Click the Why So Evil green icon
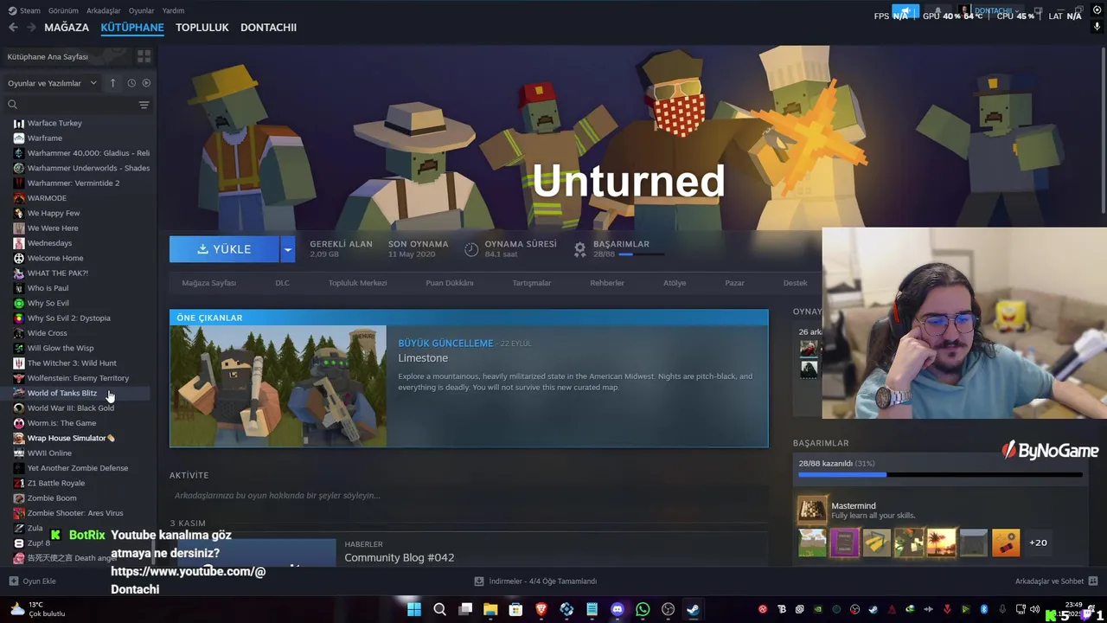This screenshot has height=623, width=1107. point(19,304)
